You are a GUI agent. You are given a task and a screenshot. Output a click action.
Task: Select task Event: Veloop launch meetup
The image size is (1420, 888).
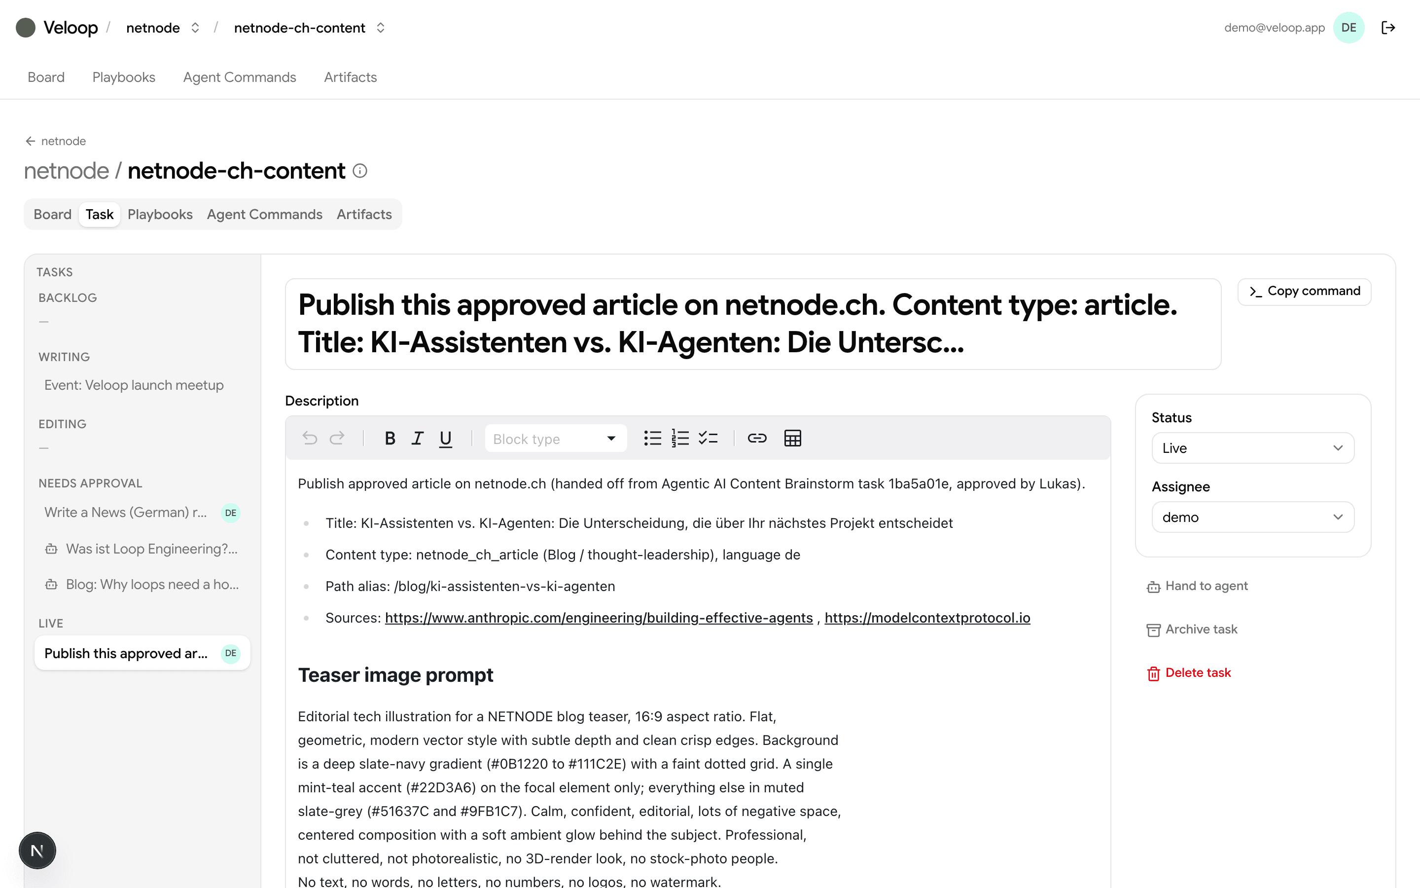tap(142, 385)
